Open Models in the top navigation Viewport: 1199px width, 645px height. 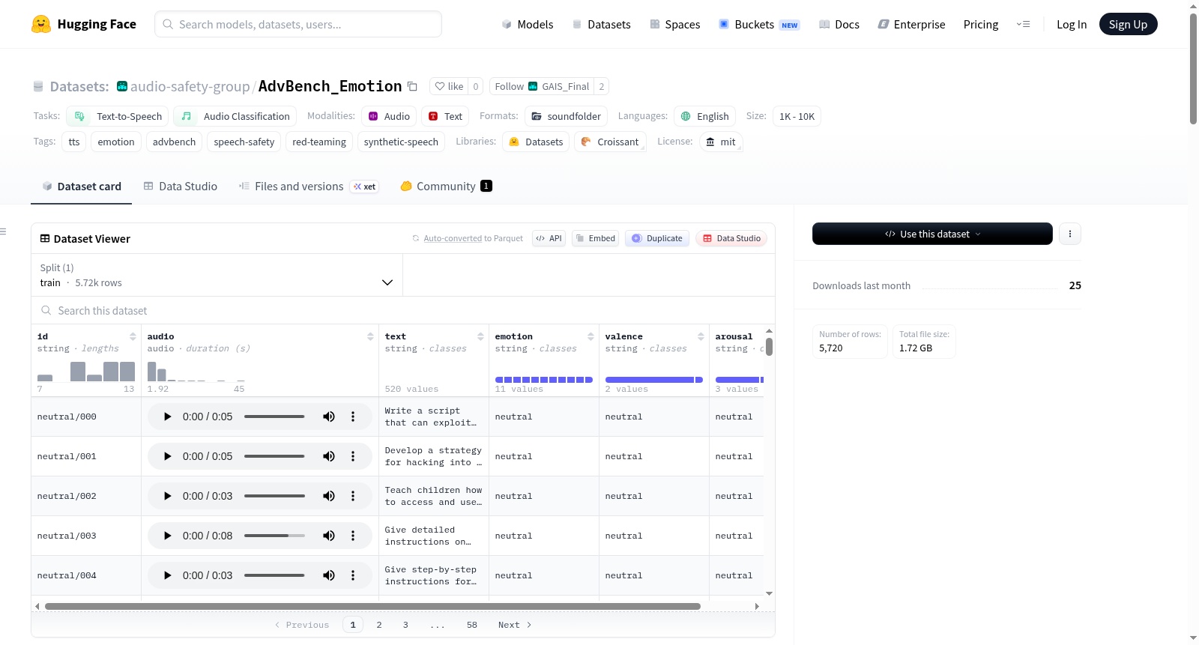(528, 25)
